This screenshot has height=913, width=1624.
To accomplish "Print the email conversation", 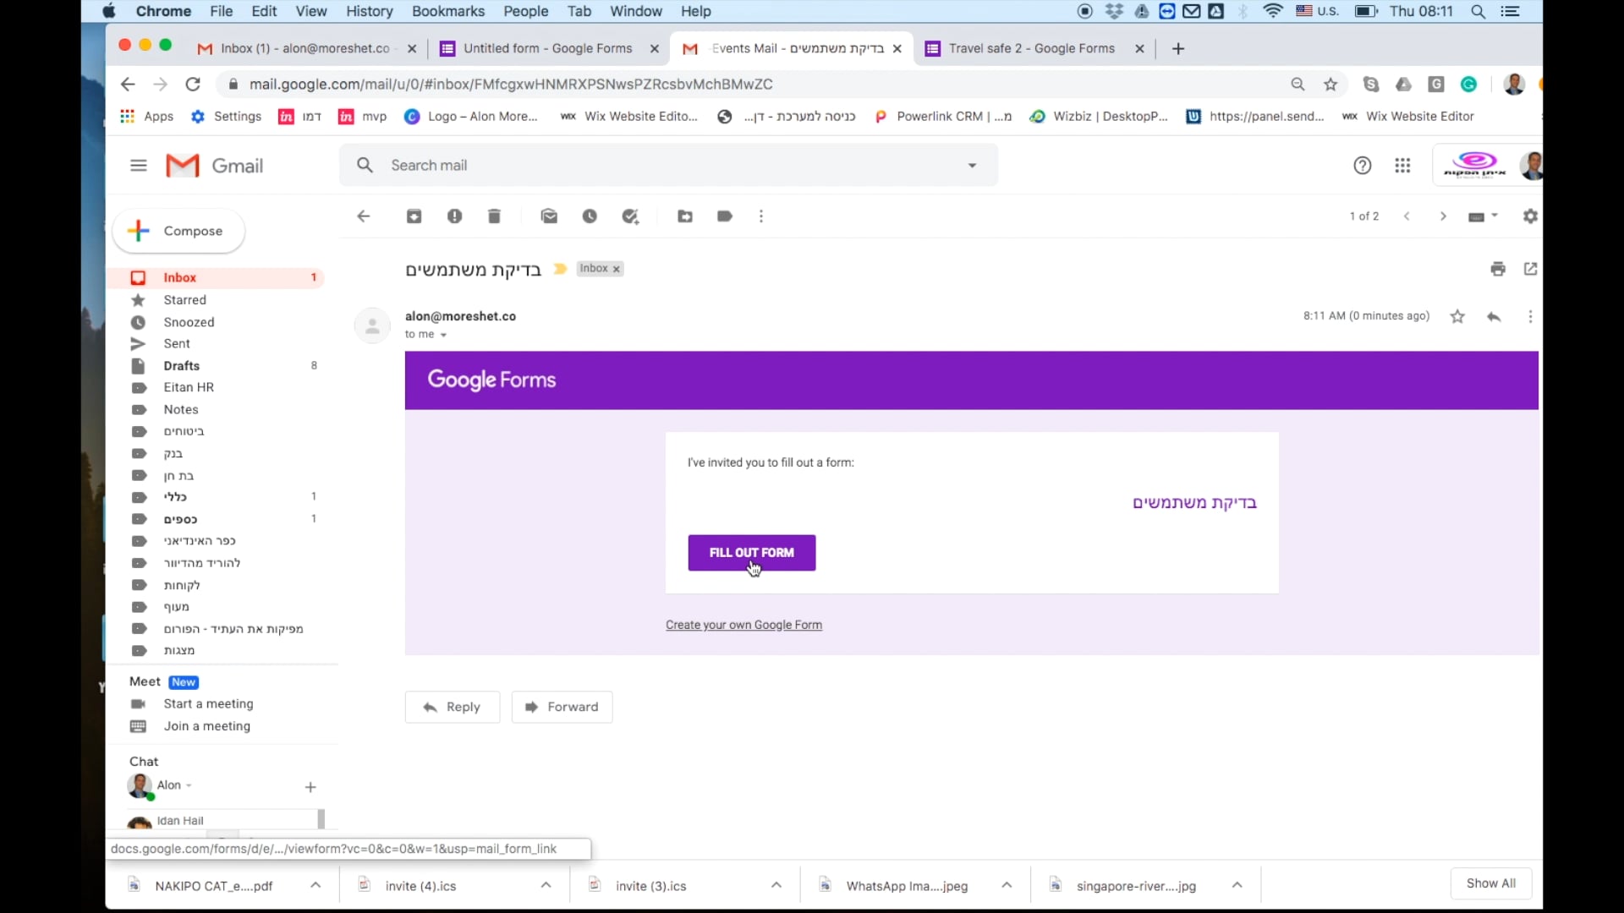I will [1498, 269].
